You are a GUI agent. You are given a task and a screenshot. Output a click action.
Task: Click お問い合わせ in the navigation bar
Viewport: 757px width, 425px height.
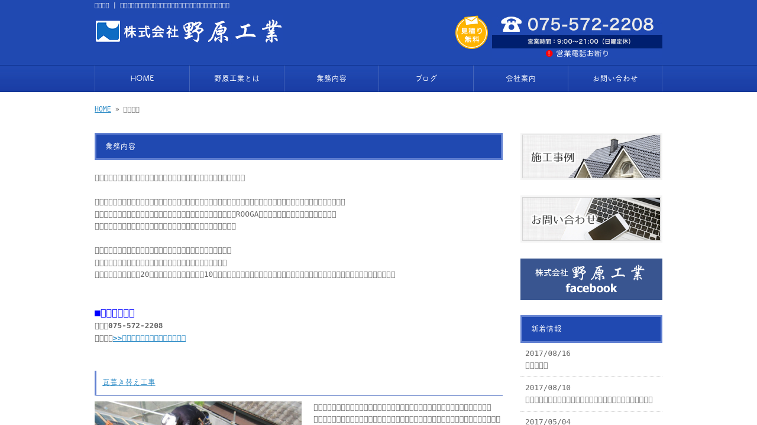tap(615, 79)
